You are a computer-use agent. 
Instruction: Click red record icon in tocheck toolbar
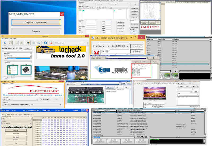point(51,43)
